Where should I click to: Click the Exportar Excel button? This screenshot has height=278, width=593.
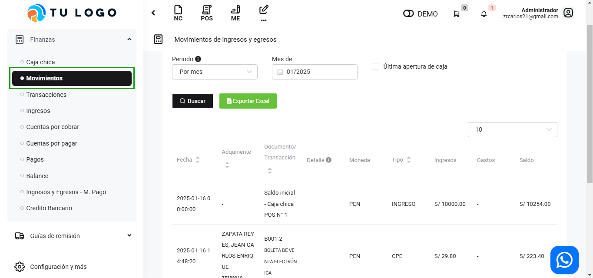click(x=248, y=101)
